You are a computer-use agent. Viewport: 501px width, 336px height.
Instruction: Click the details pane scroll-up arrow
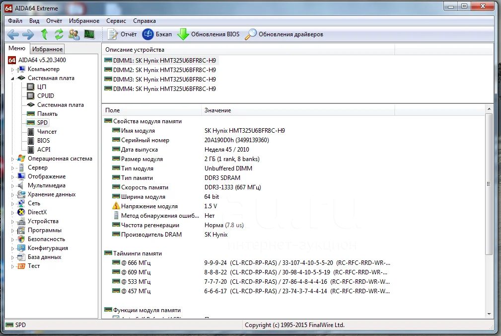tap(489, 109)
